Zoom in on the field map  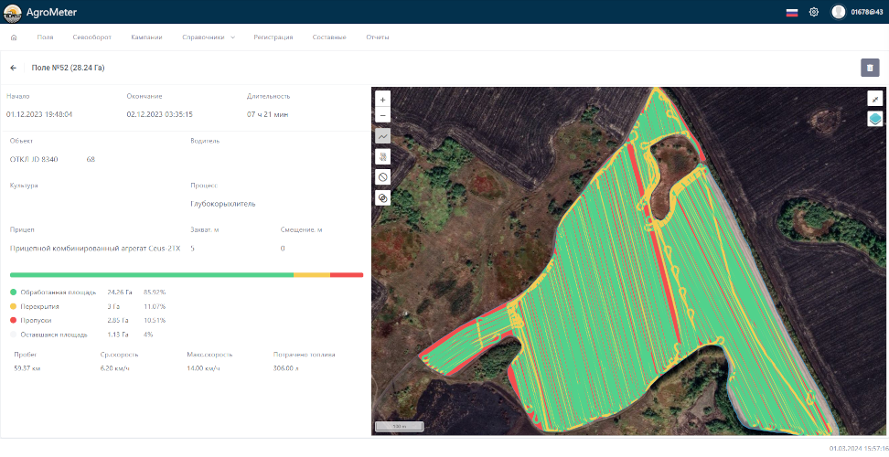[383, 99]
